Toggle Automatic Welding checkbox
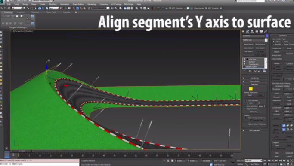 pos(274,86)
